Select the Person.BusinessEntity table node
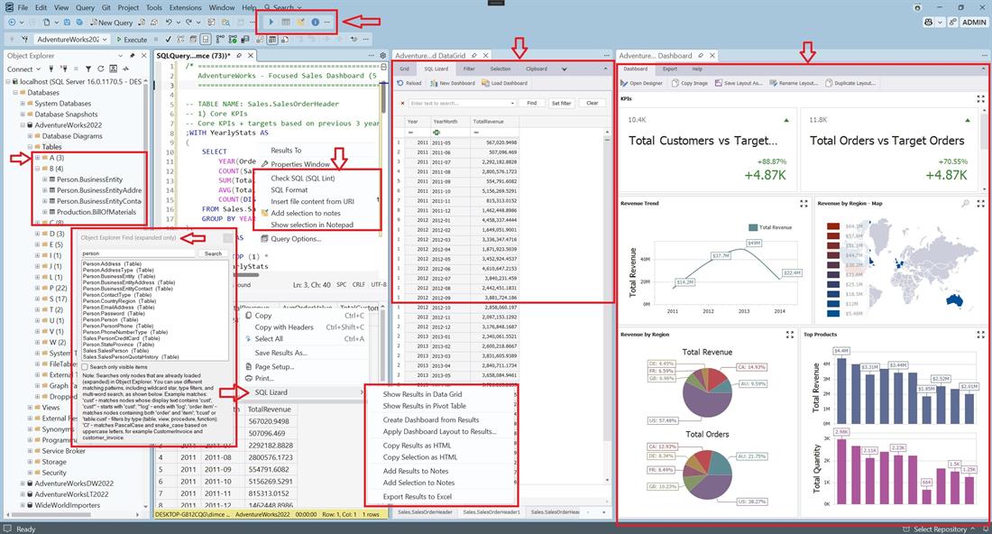 (x=89, y=180)
